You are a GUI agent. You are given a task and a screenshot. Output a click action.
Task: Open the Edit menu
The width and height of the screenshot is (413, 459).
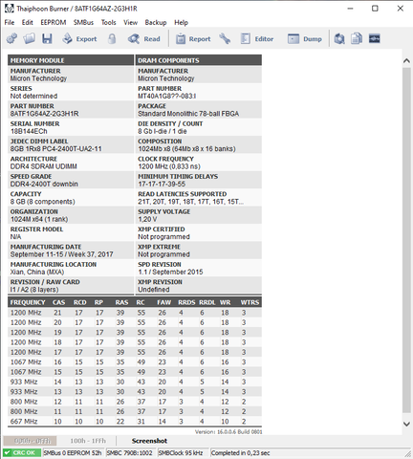coord(28,22)
